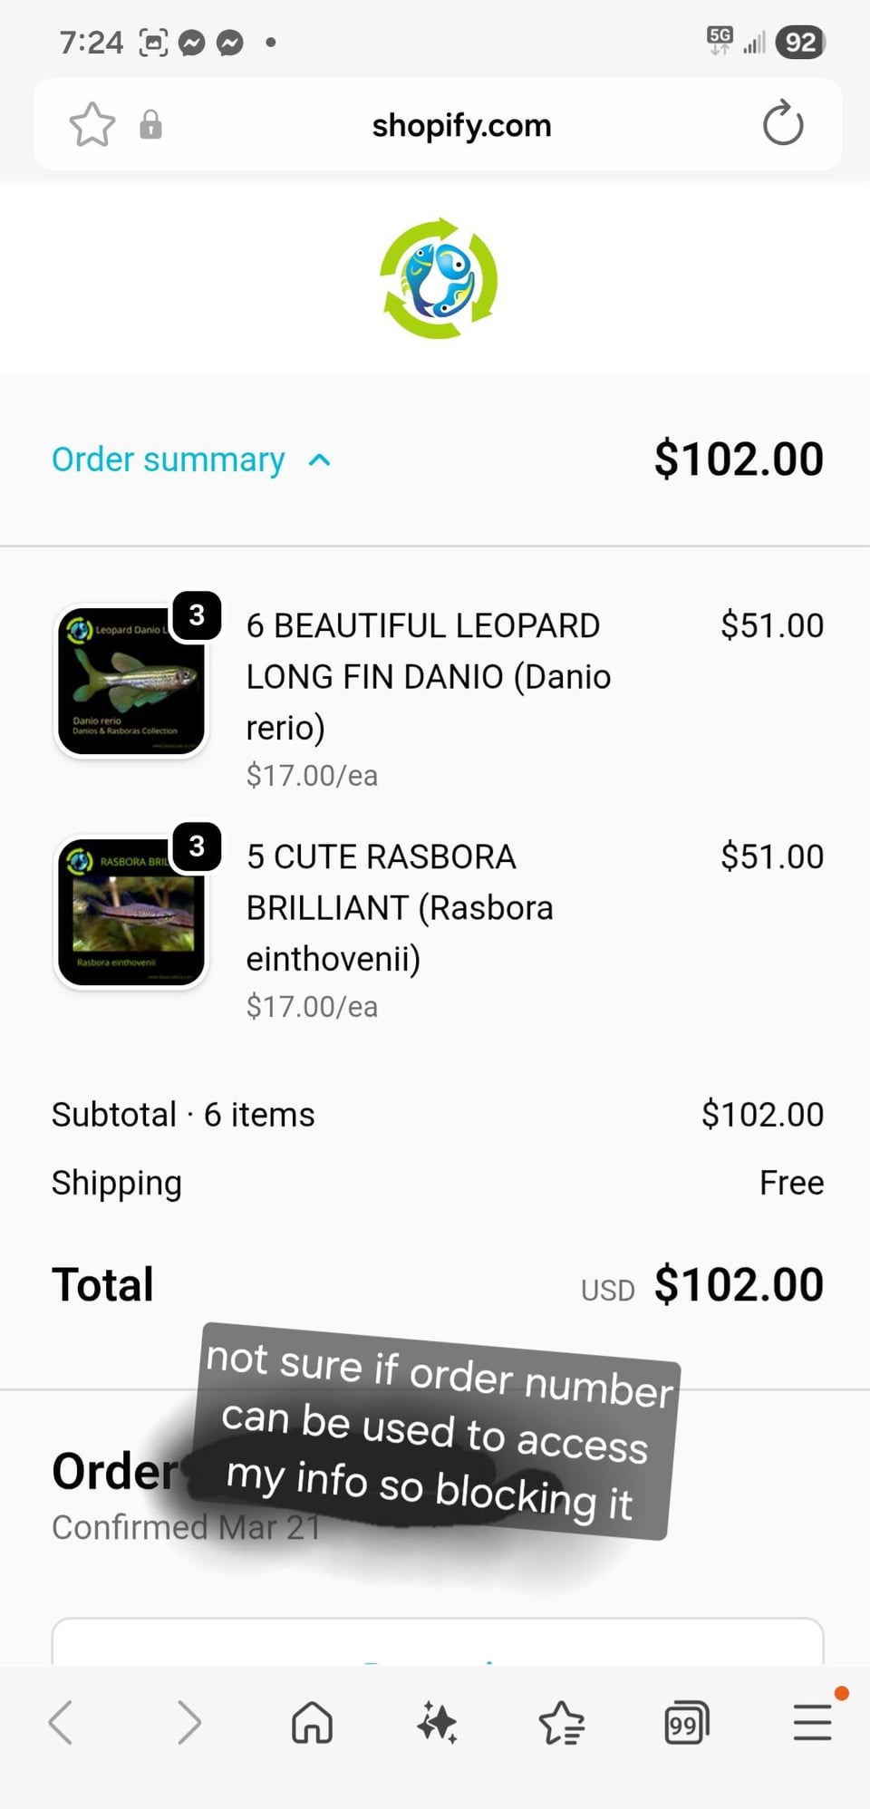
Task: Open the bookmarks list icon
Action: tap(562, 1722)
